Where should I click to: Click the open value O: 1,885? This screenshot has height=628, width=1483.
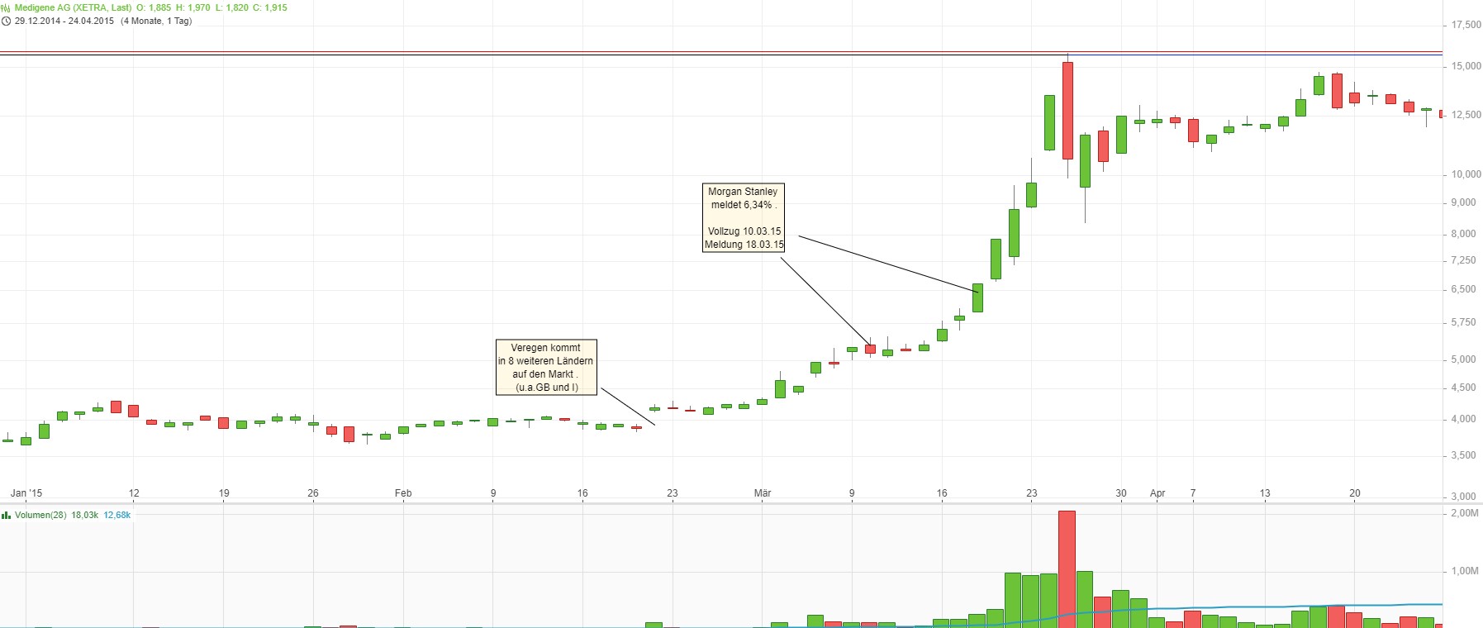(154, 7)
